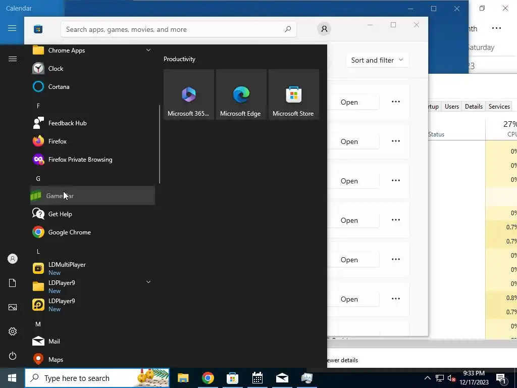
Task: Open Game Bar from the app list
Action: (93, 196)
